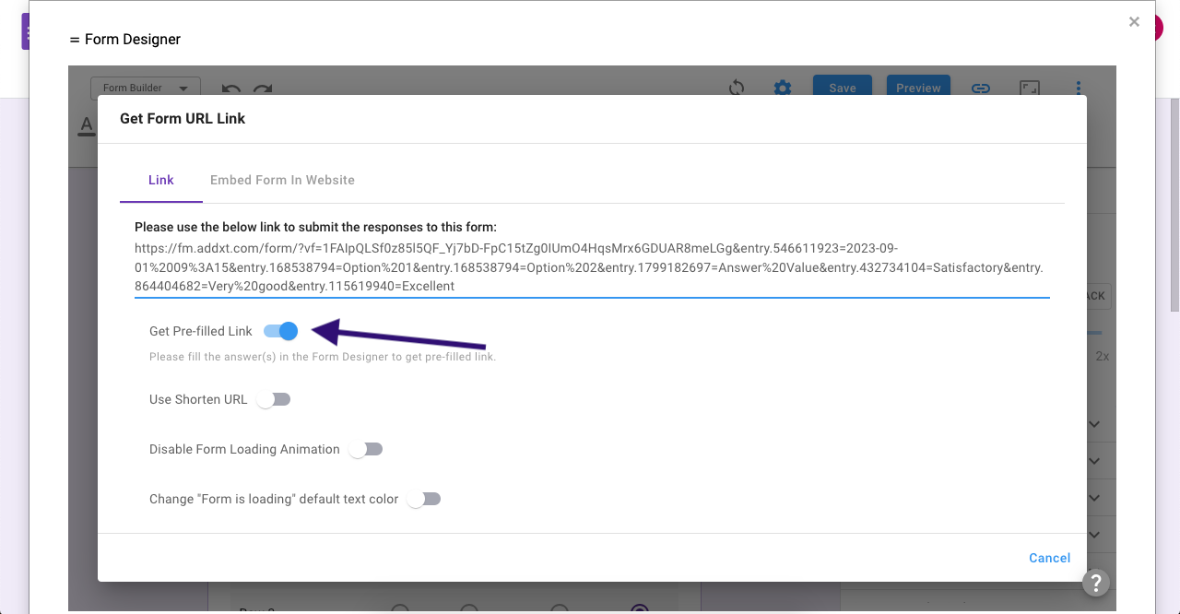
Task: Open the settings gear icon
Action: pyautogui.click(x=783, y=88)
